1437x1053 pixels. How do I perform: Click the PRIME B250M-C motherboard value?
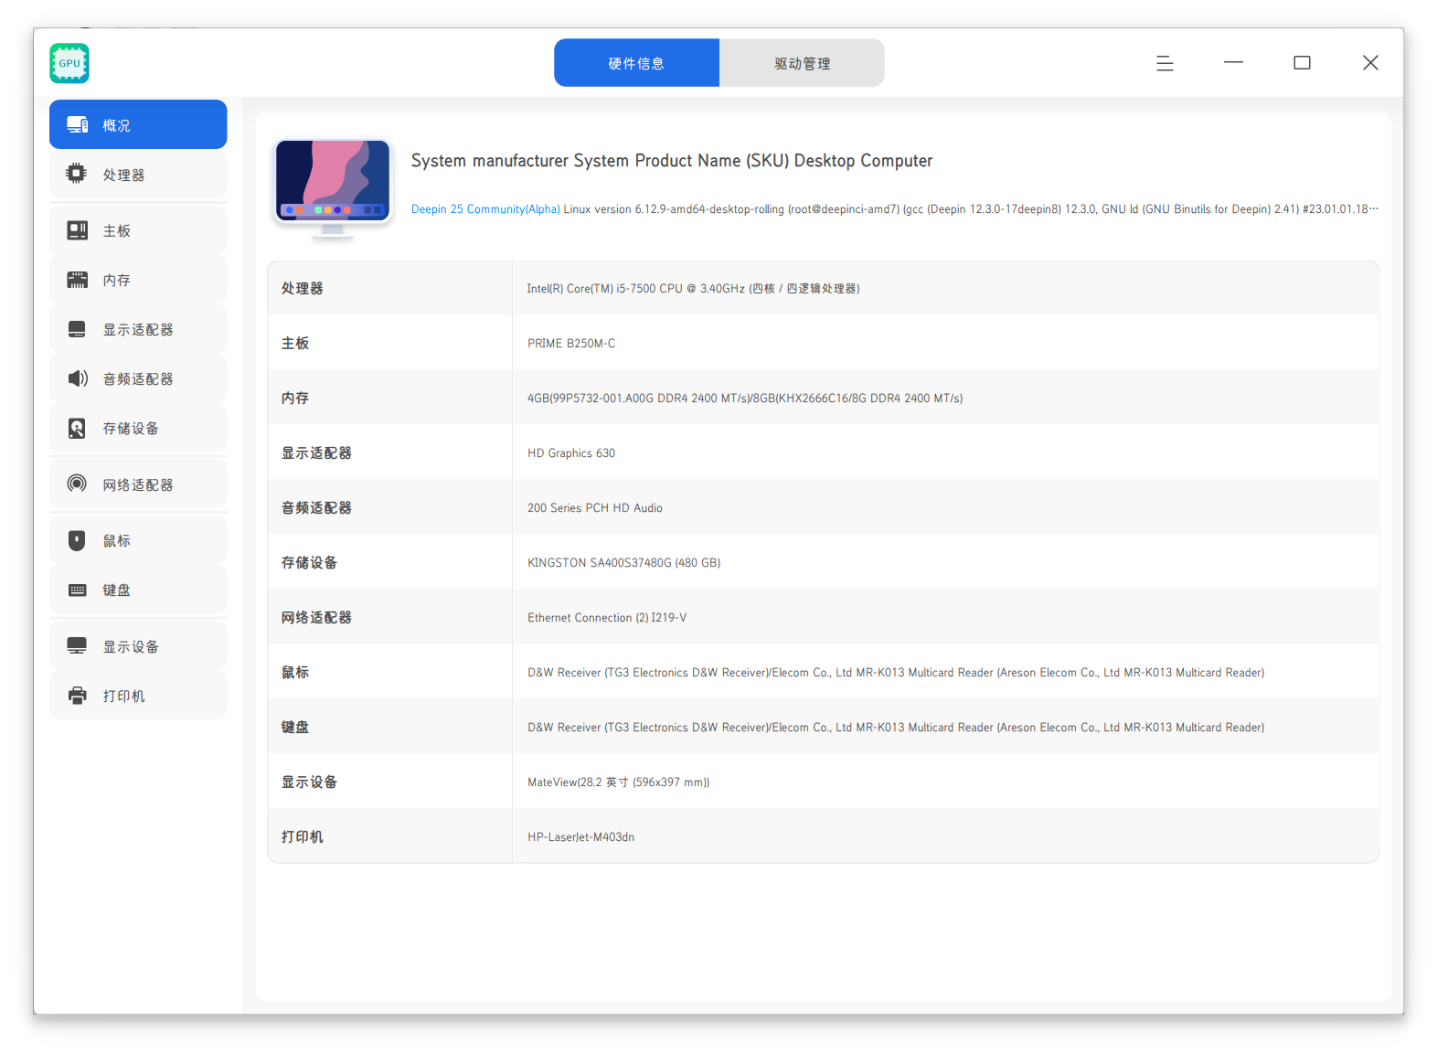coord(571,344)
